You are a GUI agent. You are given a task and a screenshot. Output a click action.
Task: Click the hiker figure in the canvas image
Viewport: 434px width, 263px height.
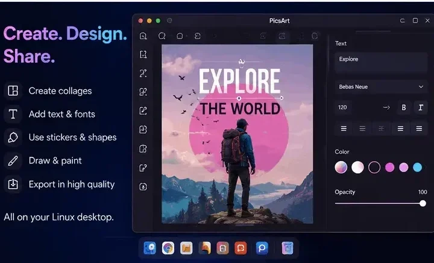239,168
